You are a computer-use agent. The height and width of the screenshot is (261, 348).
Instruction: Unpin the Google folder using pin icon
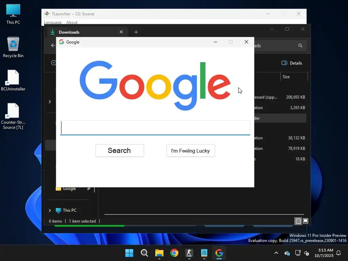click(89, 189)
